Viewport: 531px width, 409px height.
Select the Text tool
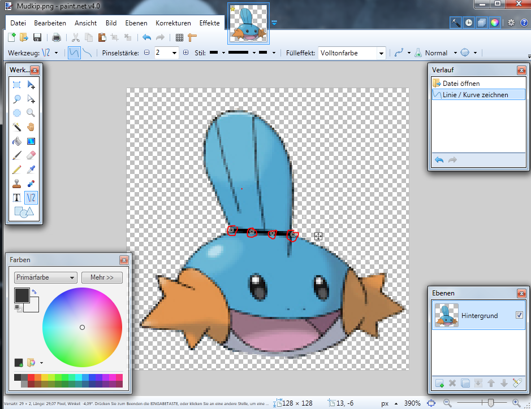coord(16,198)
